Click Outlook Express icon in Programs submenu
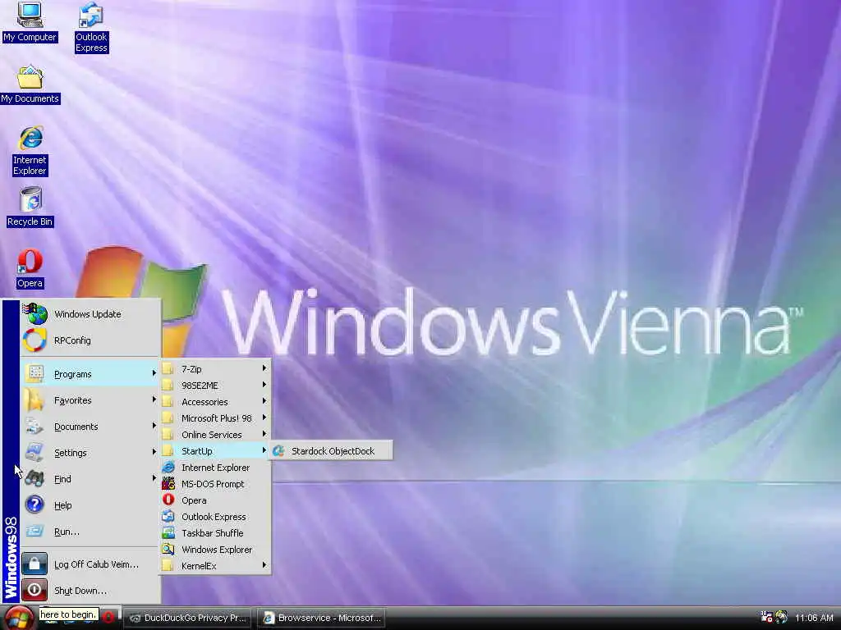 click(x=168, y=517)
